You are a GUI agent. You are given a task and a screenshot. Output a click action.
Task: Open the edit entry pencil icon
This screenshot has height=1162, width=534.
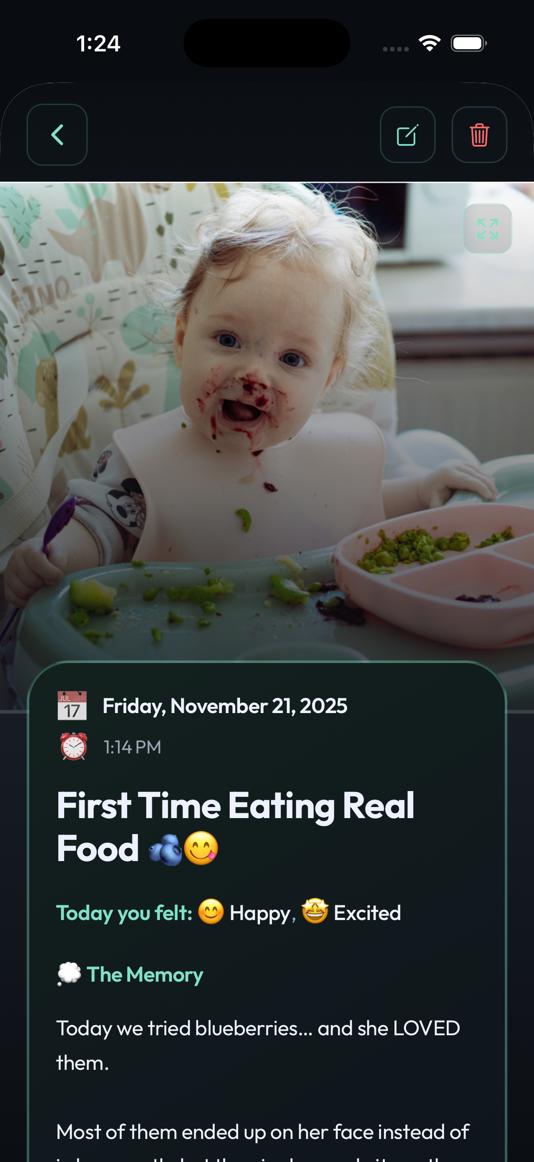(407, 134)
